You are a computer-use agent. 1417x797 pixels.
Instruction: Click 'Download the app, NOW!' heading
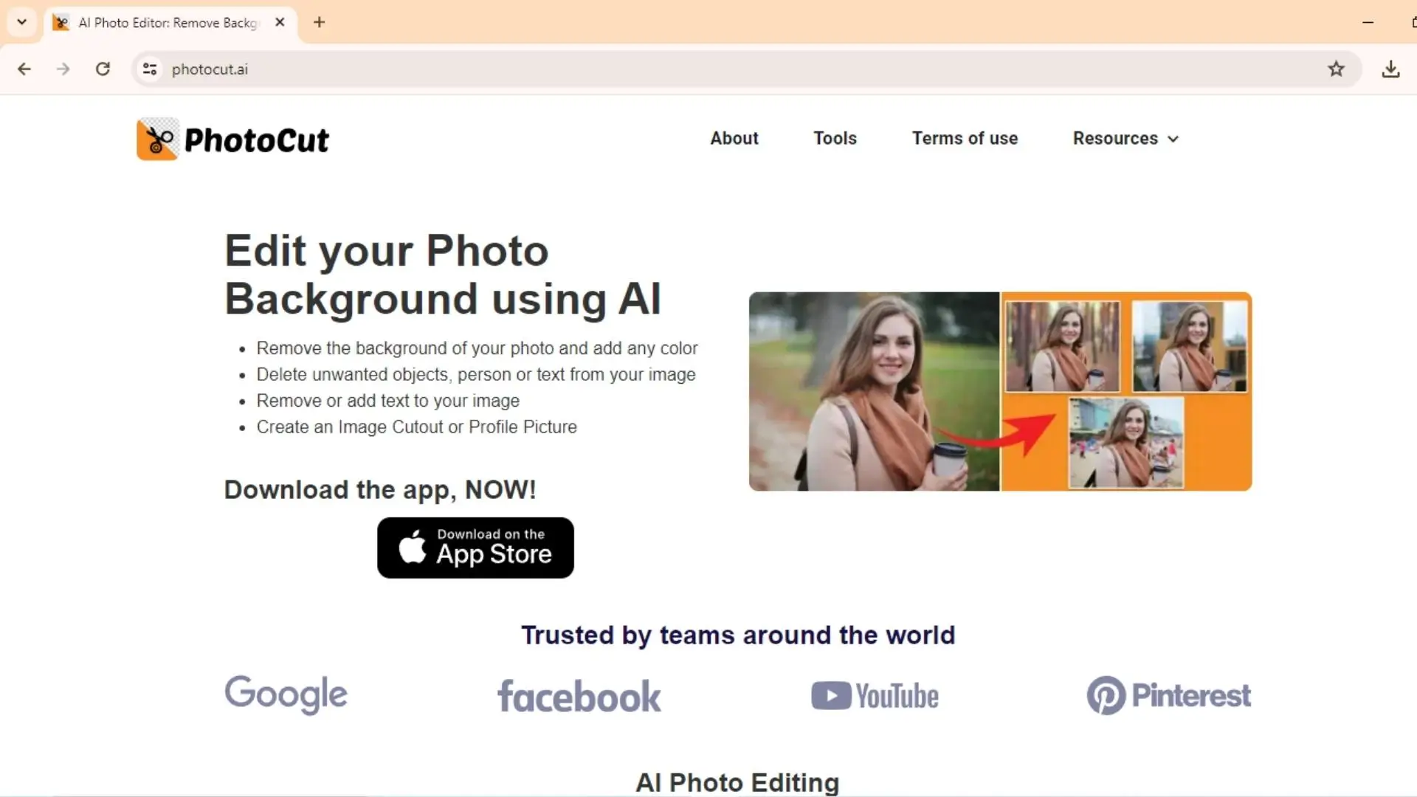click(x=380, y=490)
